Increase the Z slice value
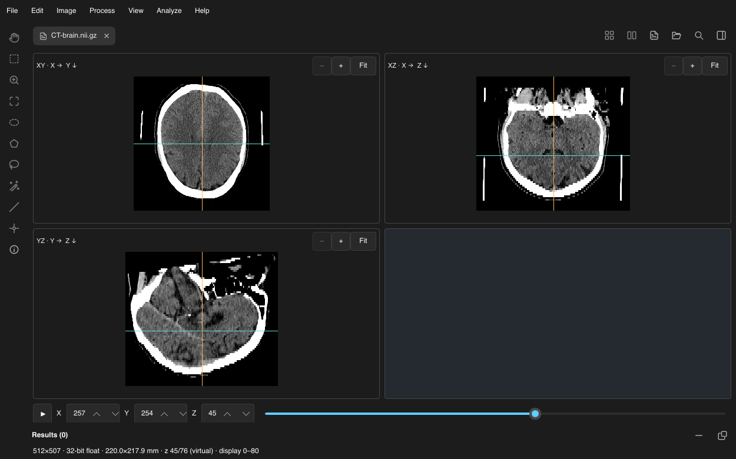Image resolution: width=736 pixels, height=459 pixels. [227, 414]
